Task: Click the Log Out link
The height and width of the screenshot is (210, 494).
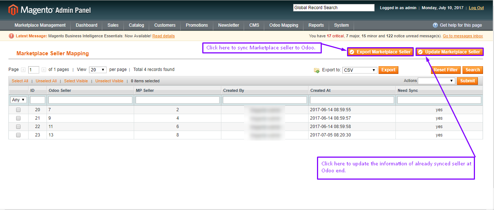Action: tap(476, 8)
